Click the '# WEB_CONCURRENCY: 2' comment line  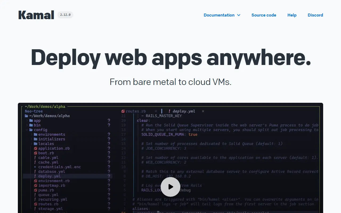(164, 162)
